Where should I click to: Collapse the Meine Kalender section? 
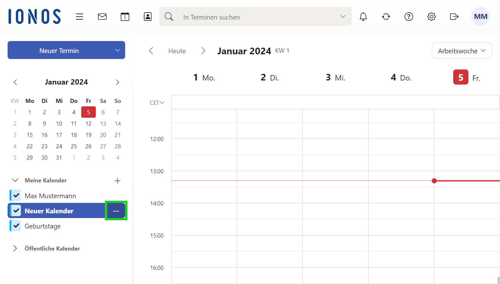[15, 180]
